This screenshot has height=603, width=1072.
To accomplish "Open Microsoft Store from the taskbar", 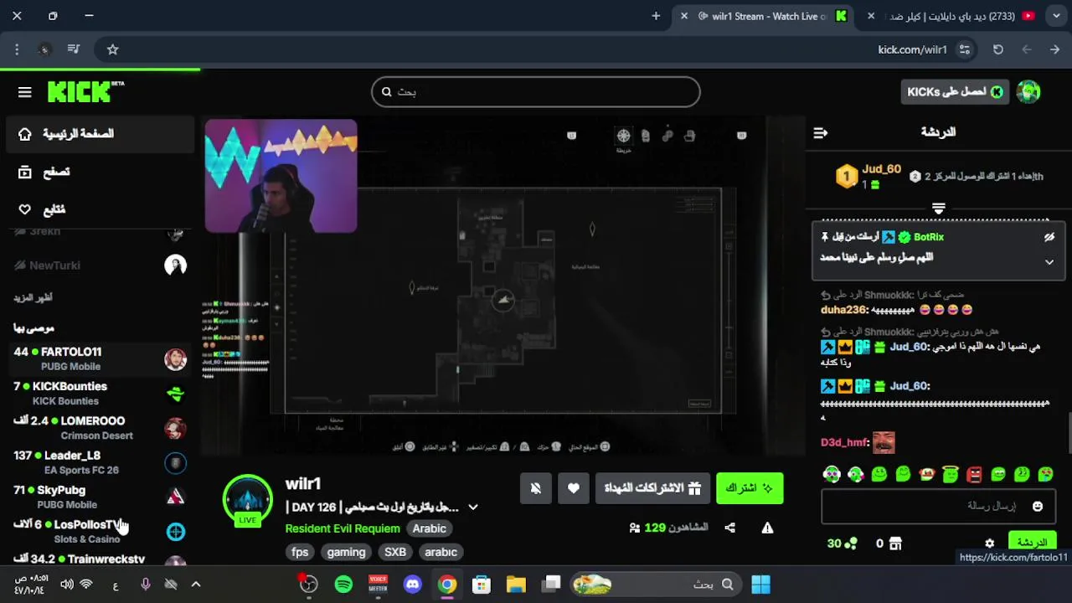I will pyautogui.click(x=481, y=585).
